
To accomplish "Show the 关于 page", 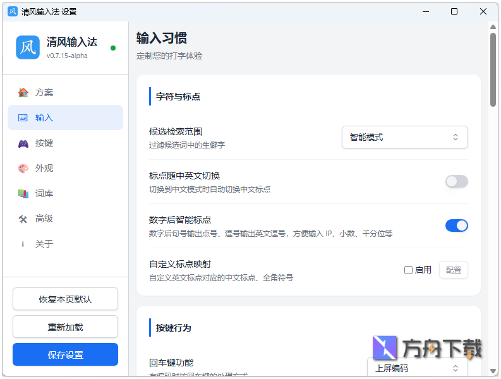I will pos(65,244).
